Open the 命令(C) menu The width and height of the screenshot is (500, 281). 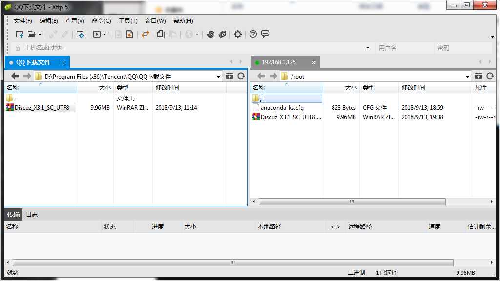click(102, 21)
